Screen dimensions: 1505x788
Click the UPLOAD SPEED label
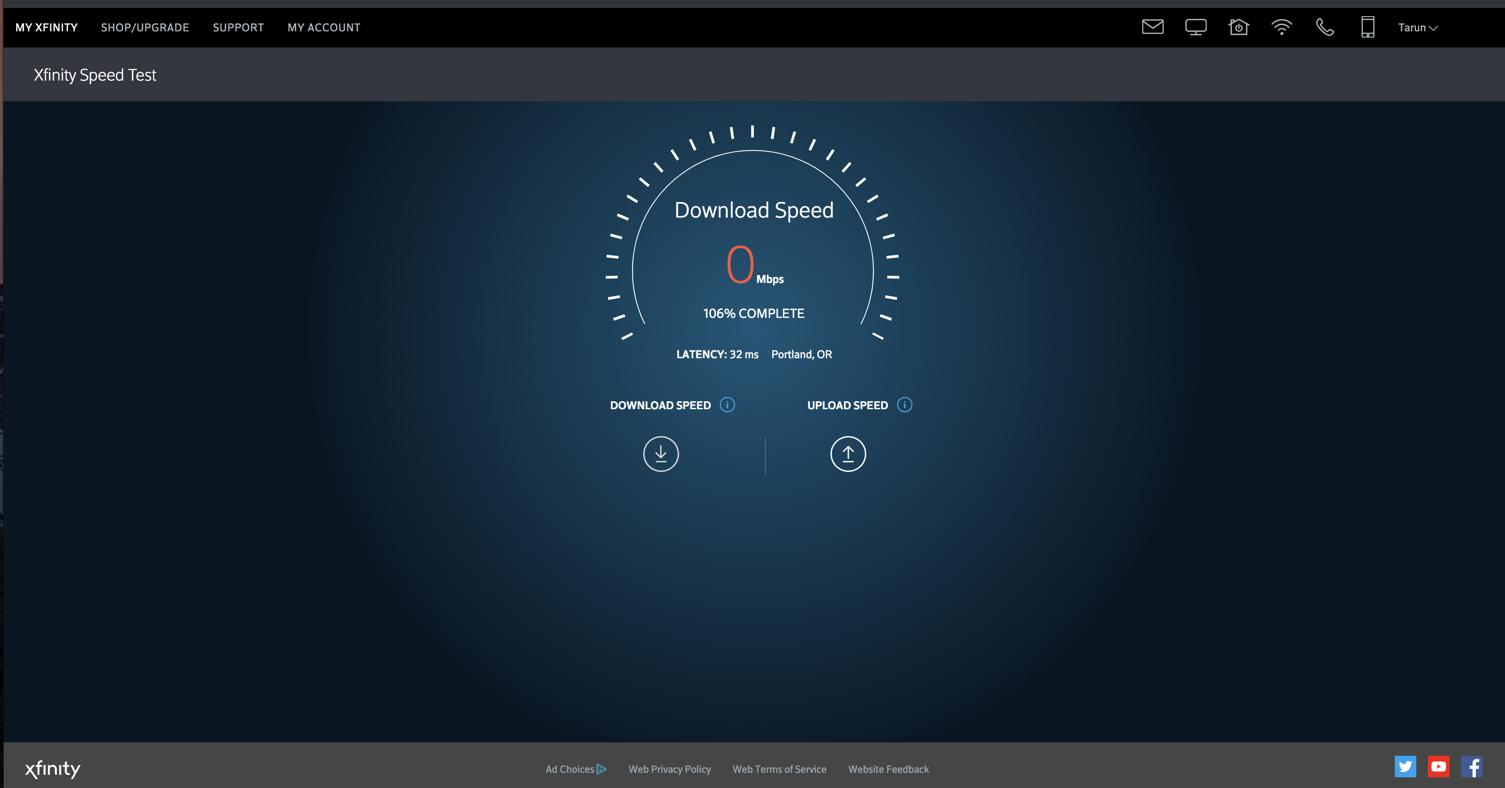[x=847, y=405]
